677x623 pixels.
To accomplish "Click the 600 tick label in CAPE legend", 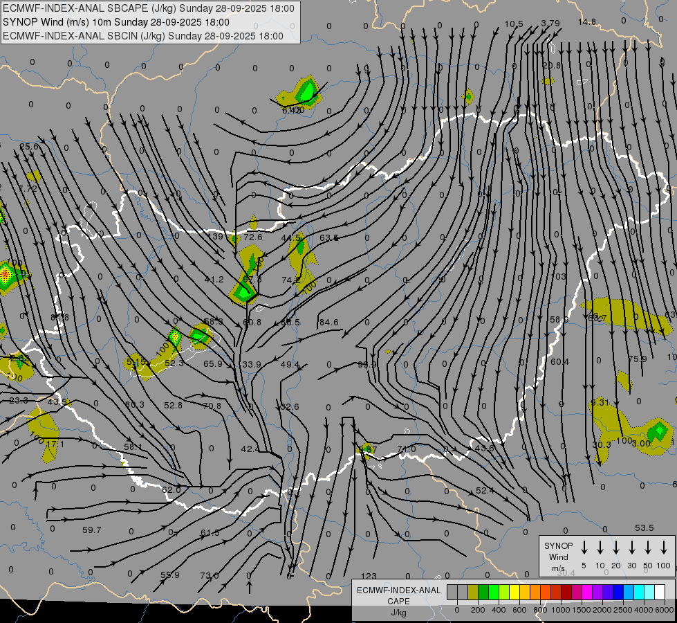I will point(519,610).
